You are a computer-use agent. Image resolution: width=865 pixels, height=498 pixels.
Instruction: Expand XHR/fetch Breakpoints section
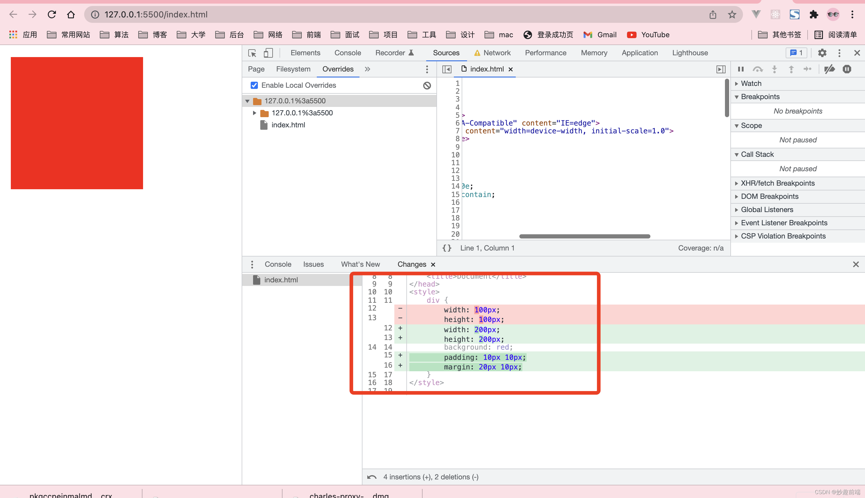pos(778,183)
